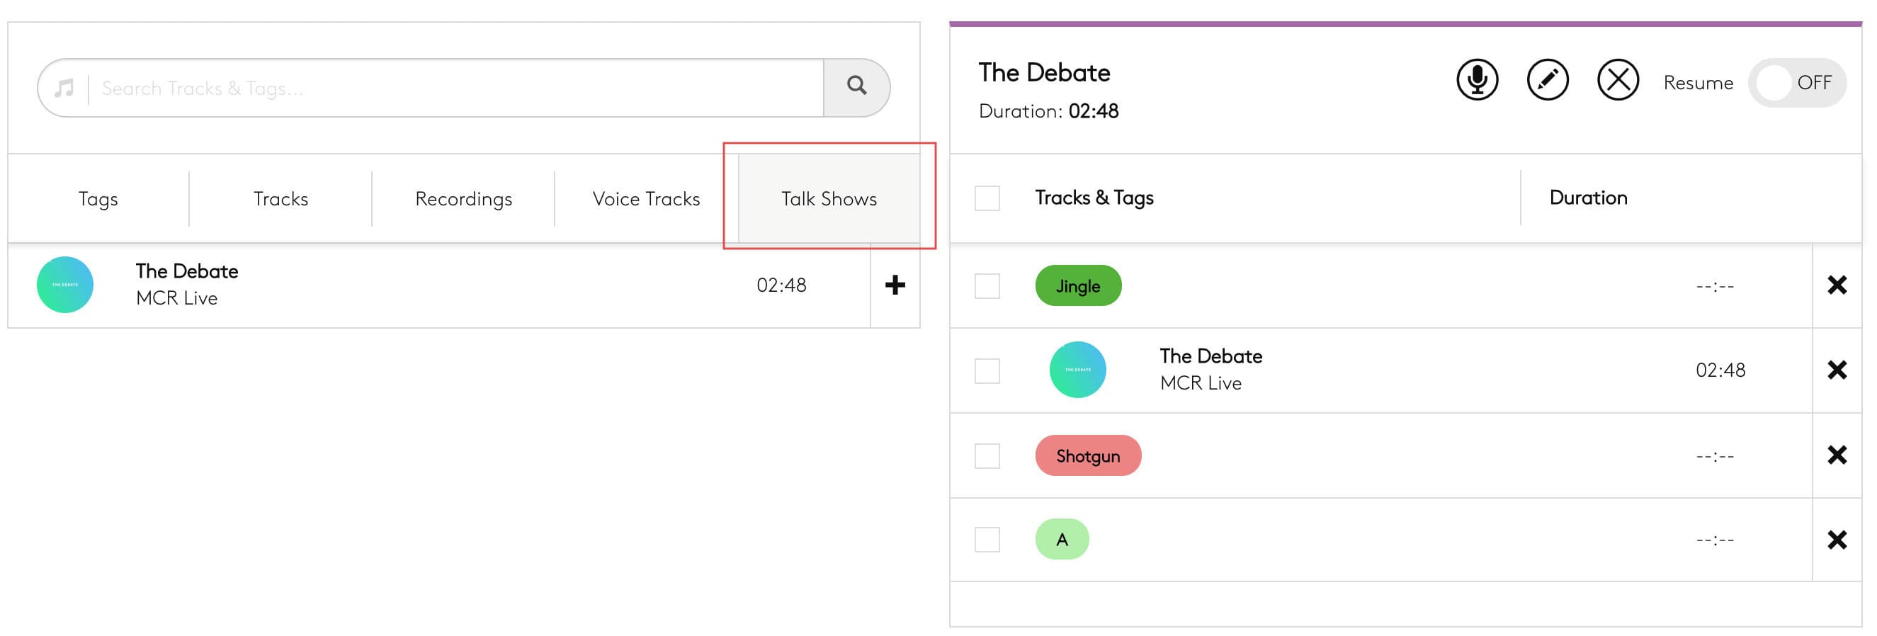Viewport: 1877px width, 636px height.
Task: Click the magnifier search button
Action: [x=856, y=86]
